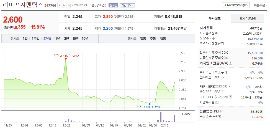
Task: Click 거래대금 value 21,467 백만
Action: point(177,28)
